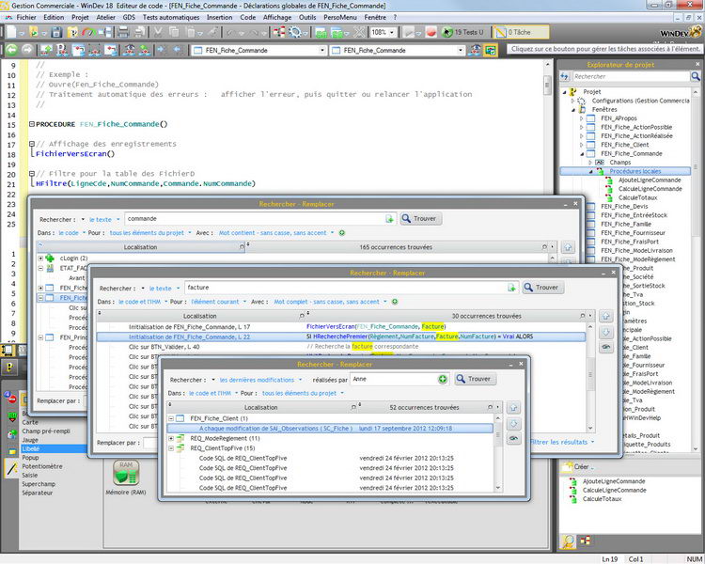Open the Tests automatiques menu
Image resolution: width=705 pixels, height=564 pixels.
coord(171,17)
